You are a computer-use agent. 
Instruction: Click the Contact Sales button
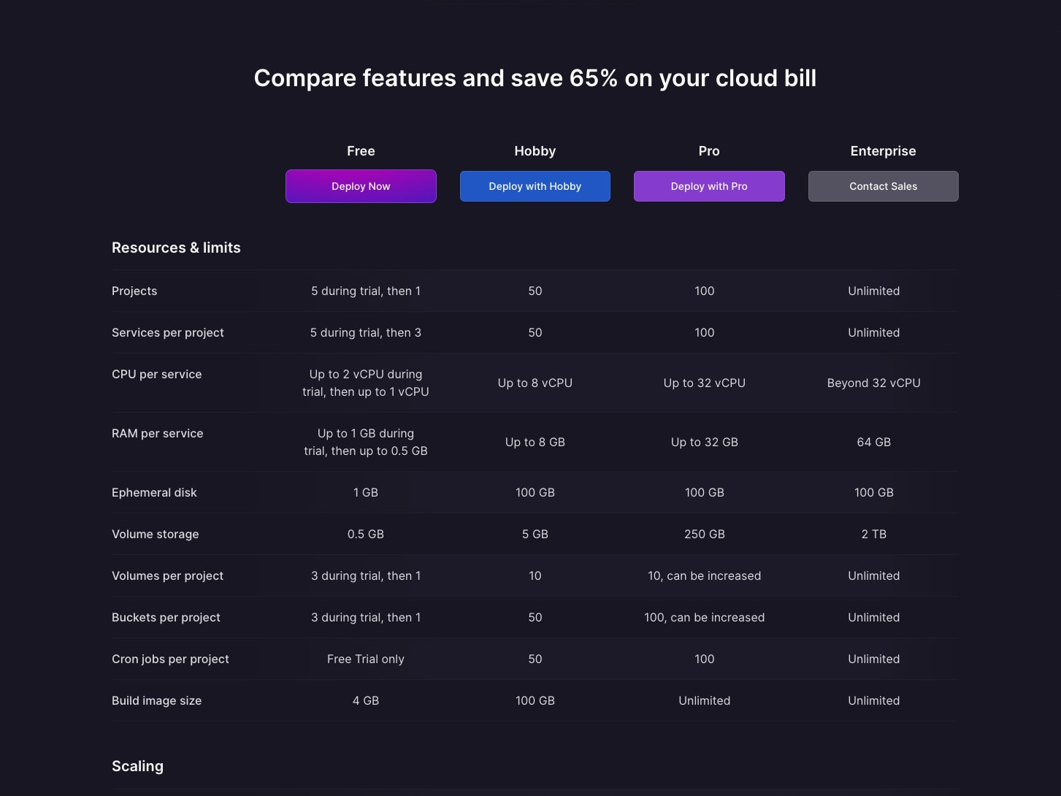click(884, 186)
